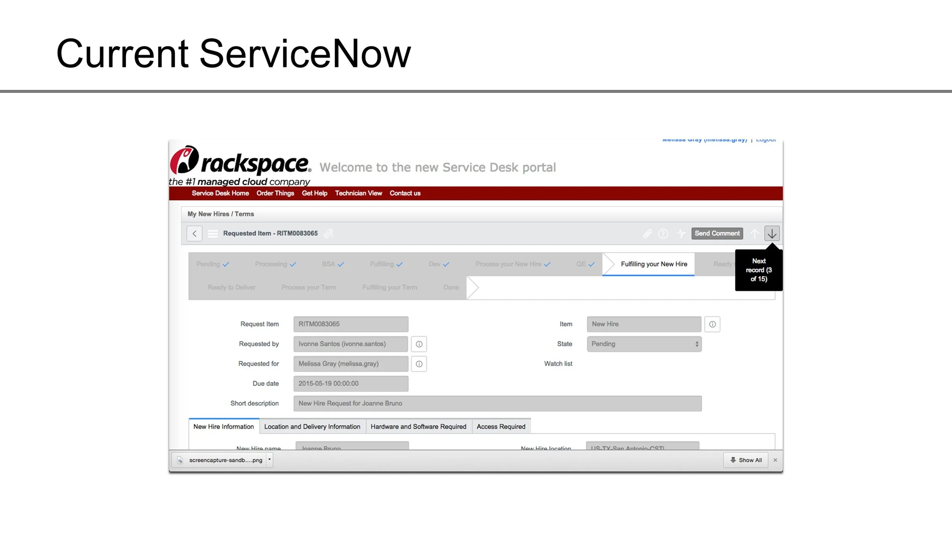Viewport: 952px width, 535px height.
Task: View info icon for Requested for
Action: (419, 364)
